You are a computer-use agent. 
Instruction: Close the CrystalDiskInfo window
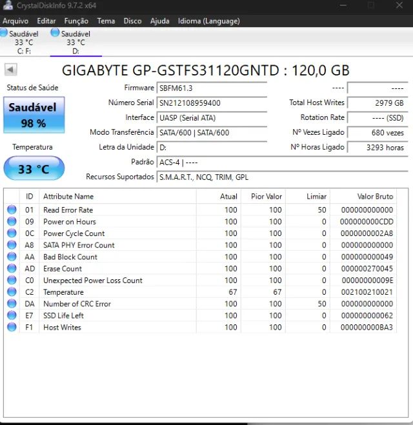pos(399,5)
